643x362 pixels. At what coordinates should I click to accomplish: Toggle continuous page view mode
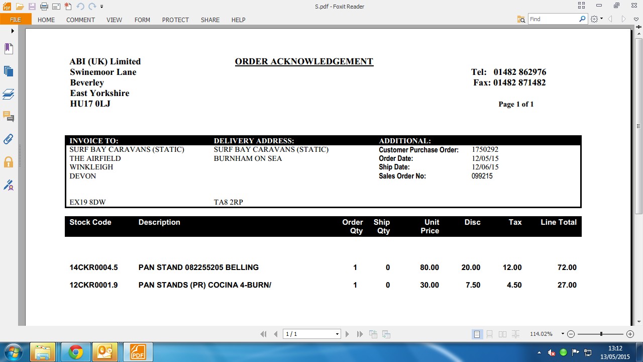pyautogui.click(x=489, y=334)
